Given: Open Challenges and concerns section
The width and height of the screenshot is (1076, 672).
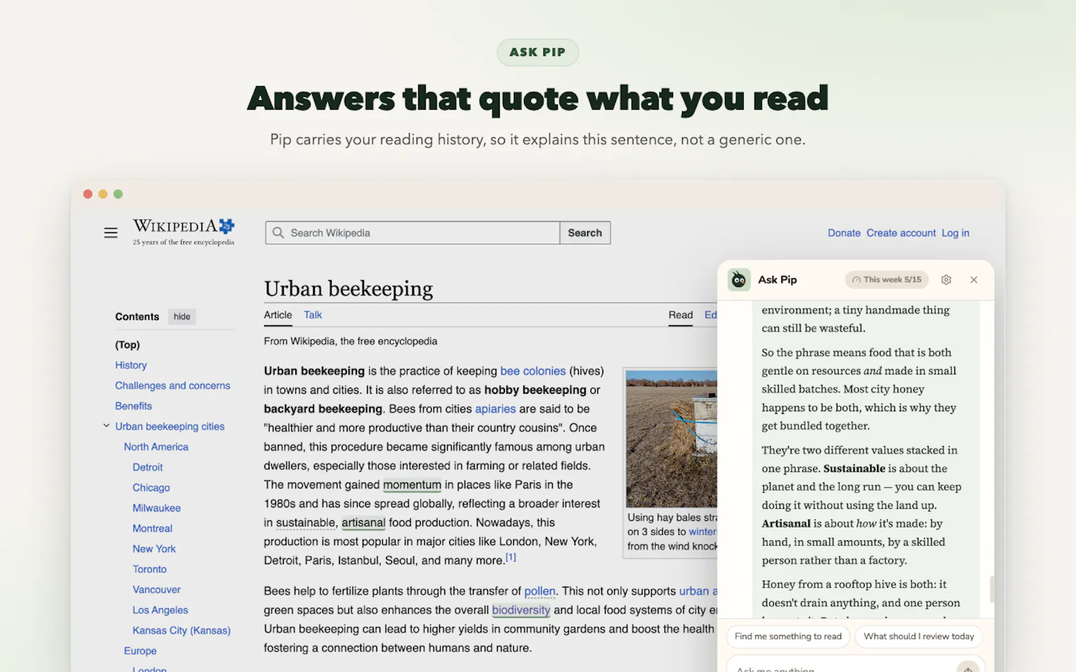Looking at the screenshot, I should 173,385.
